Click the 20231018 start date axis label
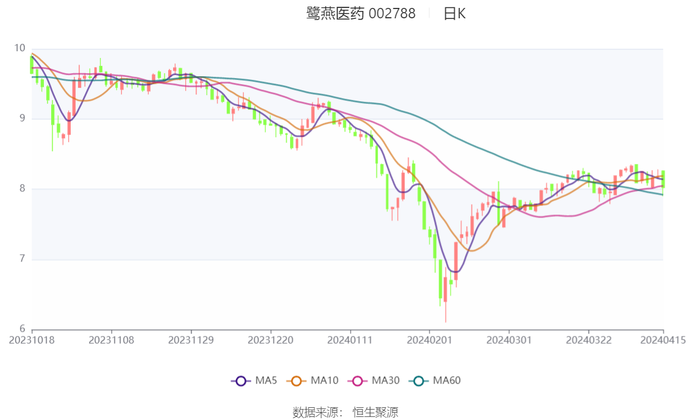Screen dimensions: 691x420 coord(32,340)
